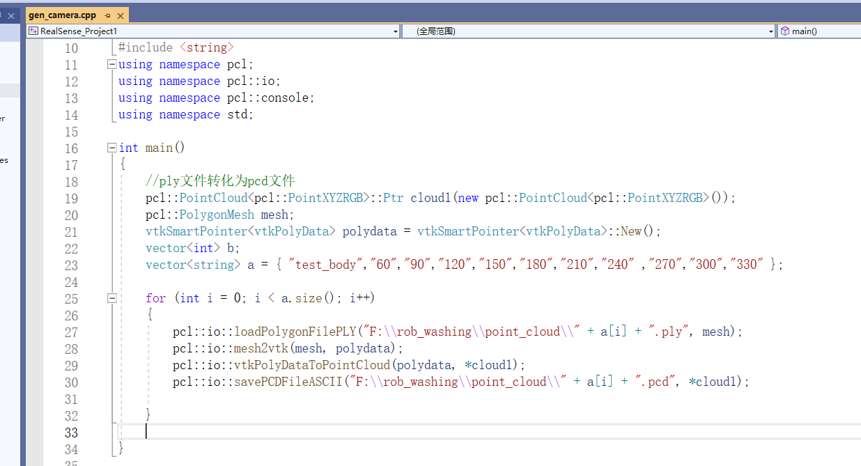The image size is (861, 466).
Task: Click the "pcl::io::mesh2vtk(mesh, polydata);" line
Action: point(288,348)
